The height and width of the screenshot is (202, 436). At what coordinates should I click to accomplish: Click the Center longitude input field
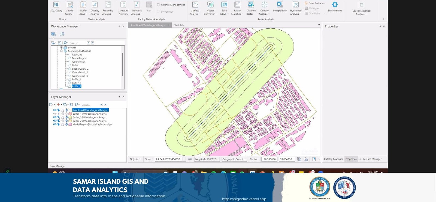pyautogui.click(x=269, y=159)
